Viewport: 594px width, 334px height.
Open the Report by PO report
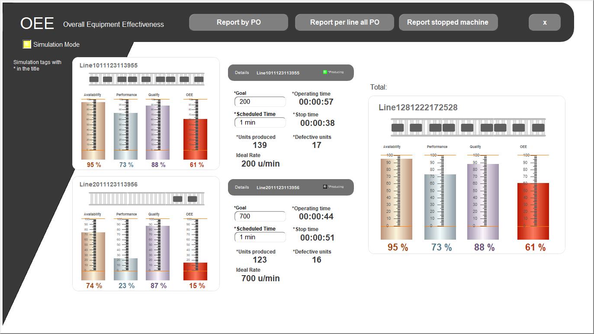coord(238,22)
